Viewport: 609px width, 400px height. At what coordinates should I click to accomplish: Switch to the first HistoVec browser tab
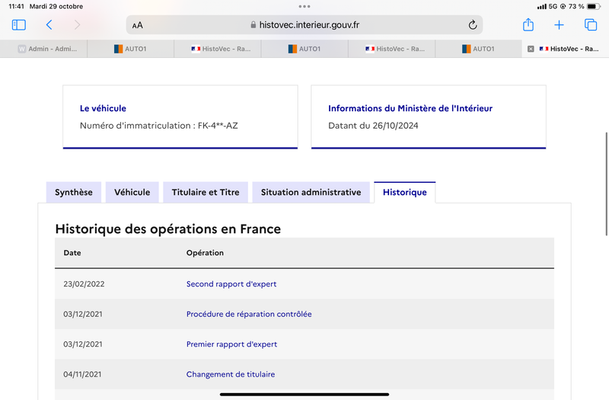(218, 49)
